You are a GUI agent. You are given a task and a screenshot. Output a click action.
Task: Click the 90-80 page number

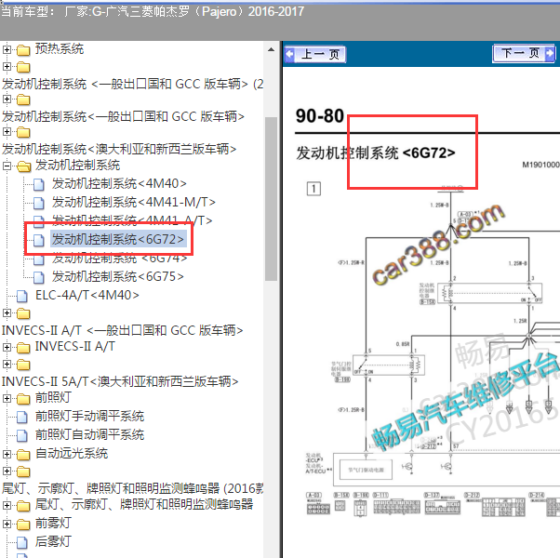point(320,116)
